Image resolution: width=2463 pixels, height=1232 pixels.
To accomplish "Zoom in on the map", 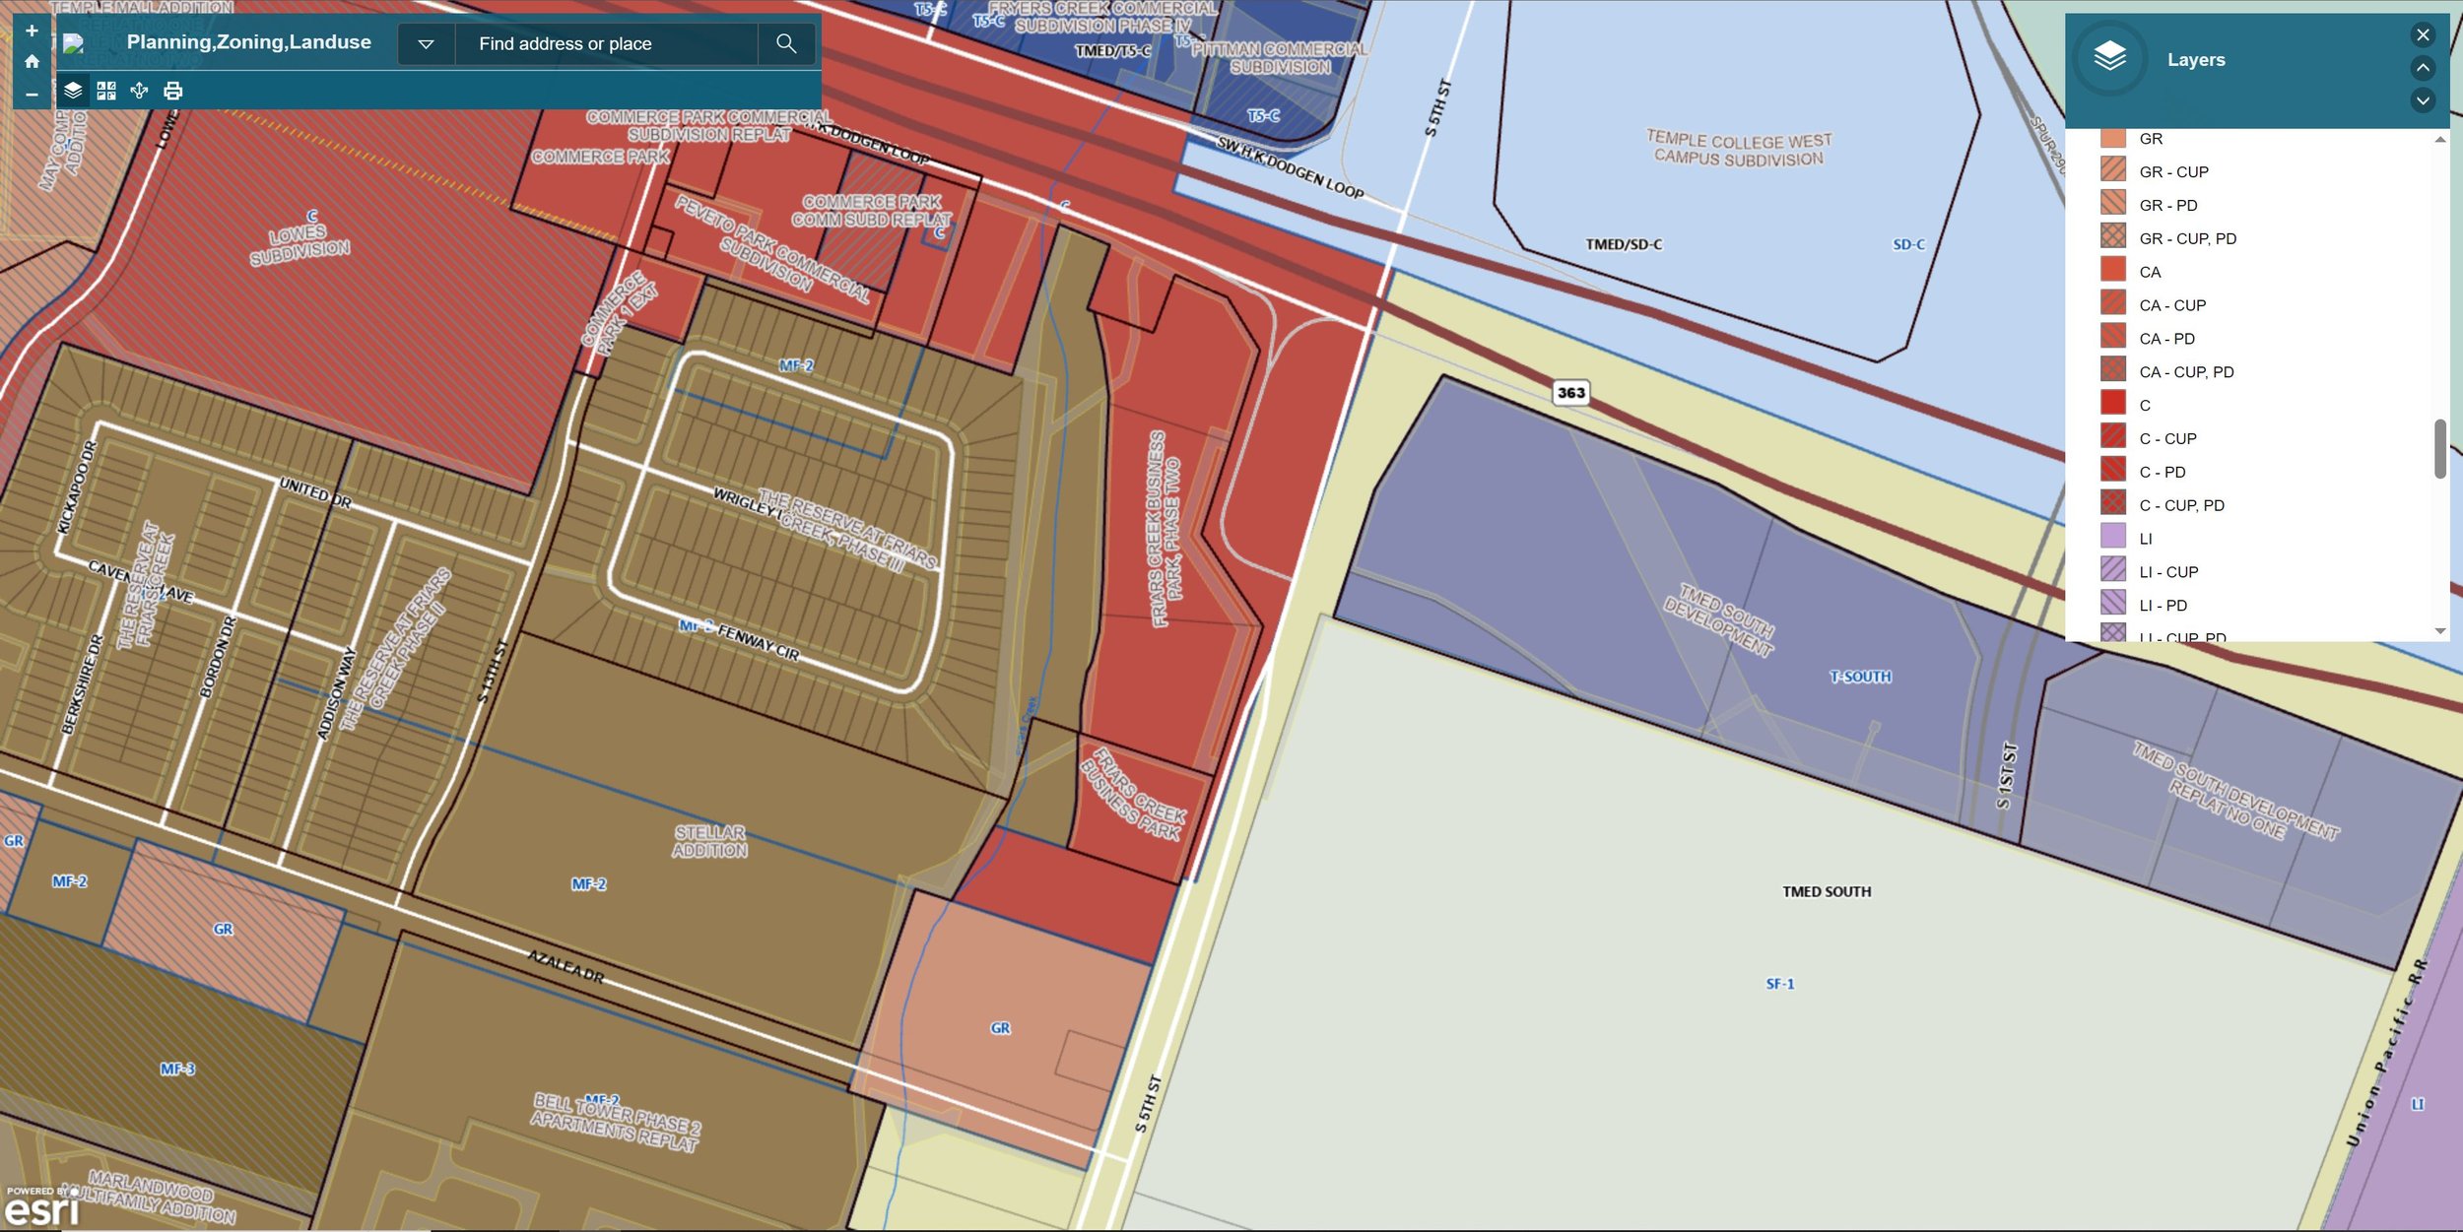I will click(x=32, y=31).
